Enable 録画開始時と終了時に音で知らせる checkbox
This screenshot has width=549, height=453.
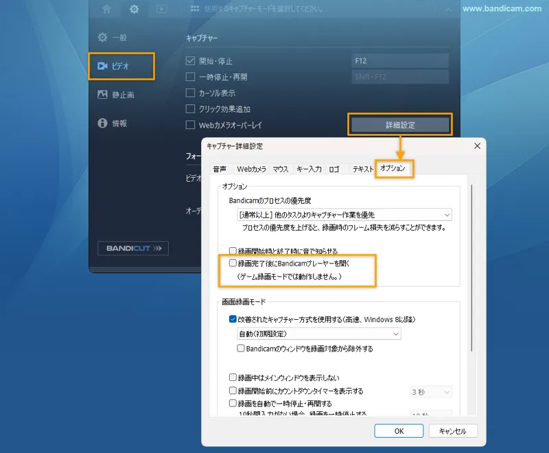tap(233, 251)
